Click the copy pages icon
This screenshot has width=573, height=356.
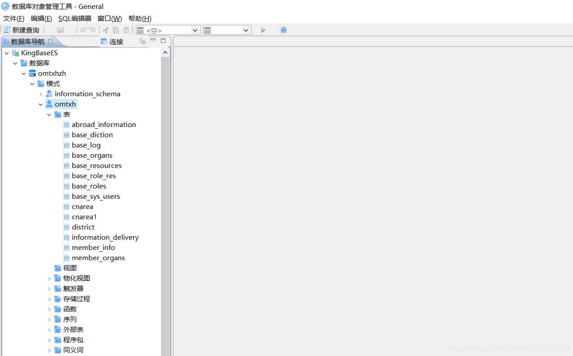coord(116,30)
